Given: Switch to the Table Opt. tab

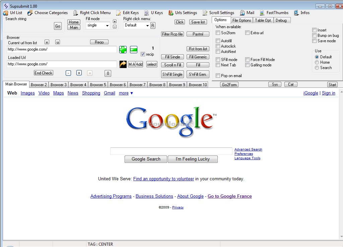Looking at the screenshot, I should click(x=263, y=20).
